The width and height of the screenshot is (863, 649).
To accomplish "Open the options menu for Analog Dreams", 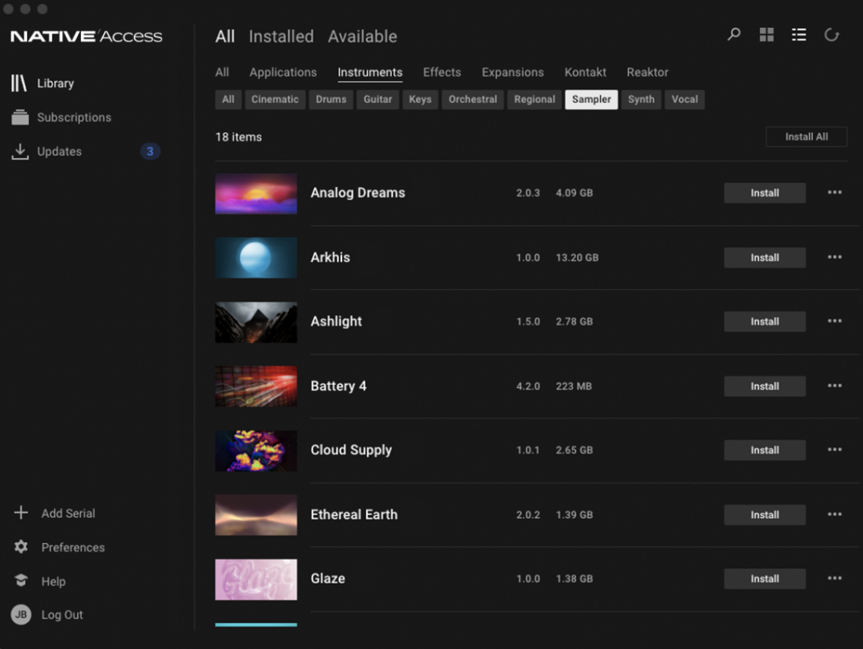I will coord(834,193).
